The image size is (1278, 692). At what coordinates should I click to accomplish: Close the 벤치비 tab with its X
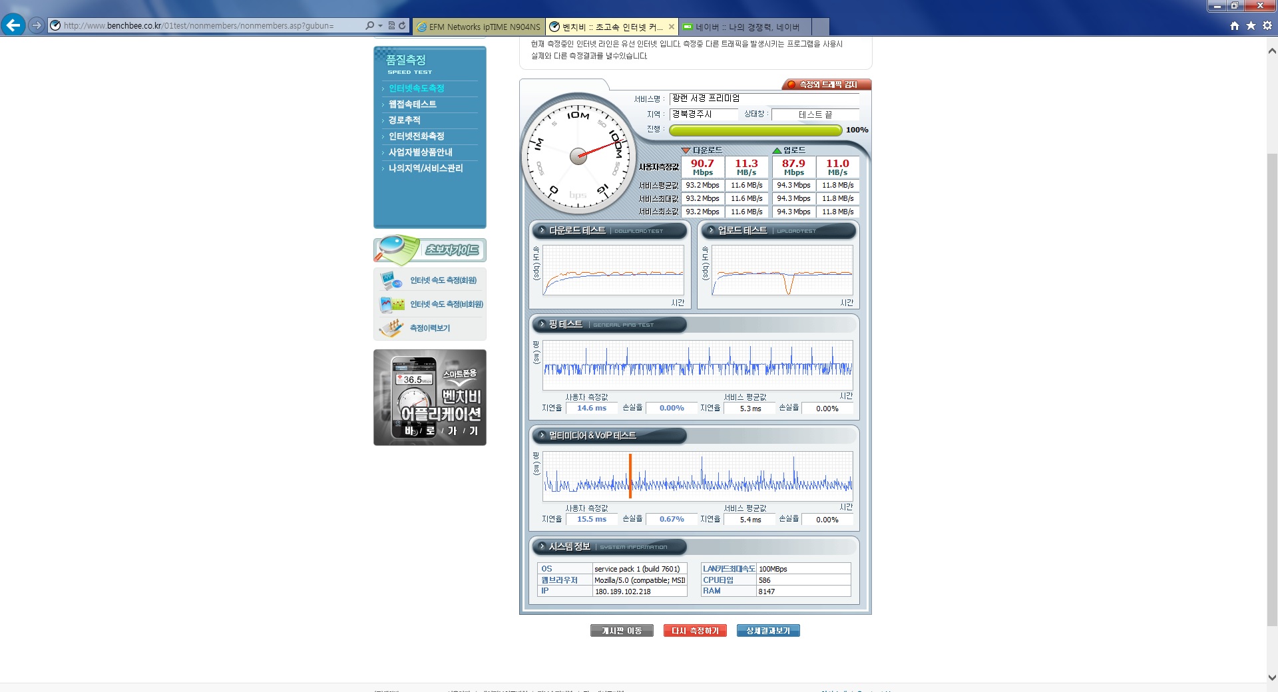coord(671,27)
